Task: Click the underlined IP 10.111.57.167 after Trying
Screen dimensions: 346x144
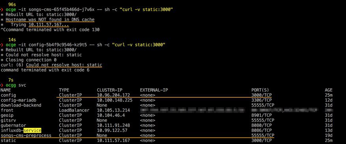Action: point(49,25)
